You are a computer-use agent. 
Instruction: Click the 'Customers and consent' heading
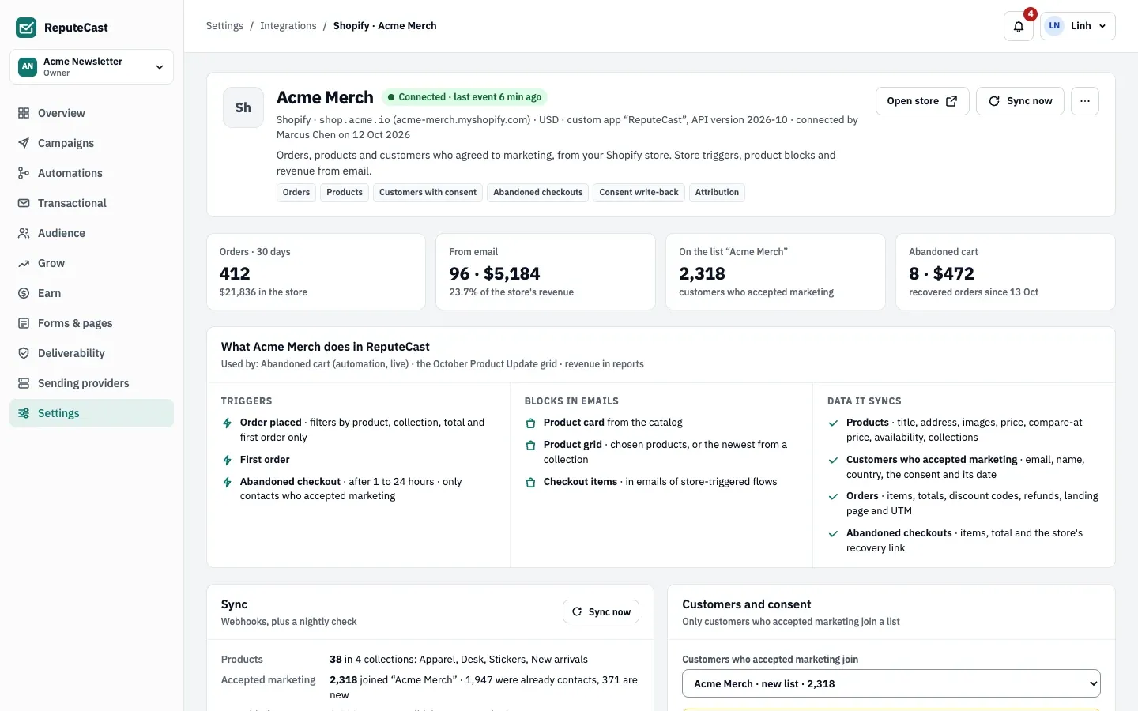point(747,604)
